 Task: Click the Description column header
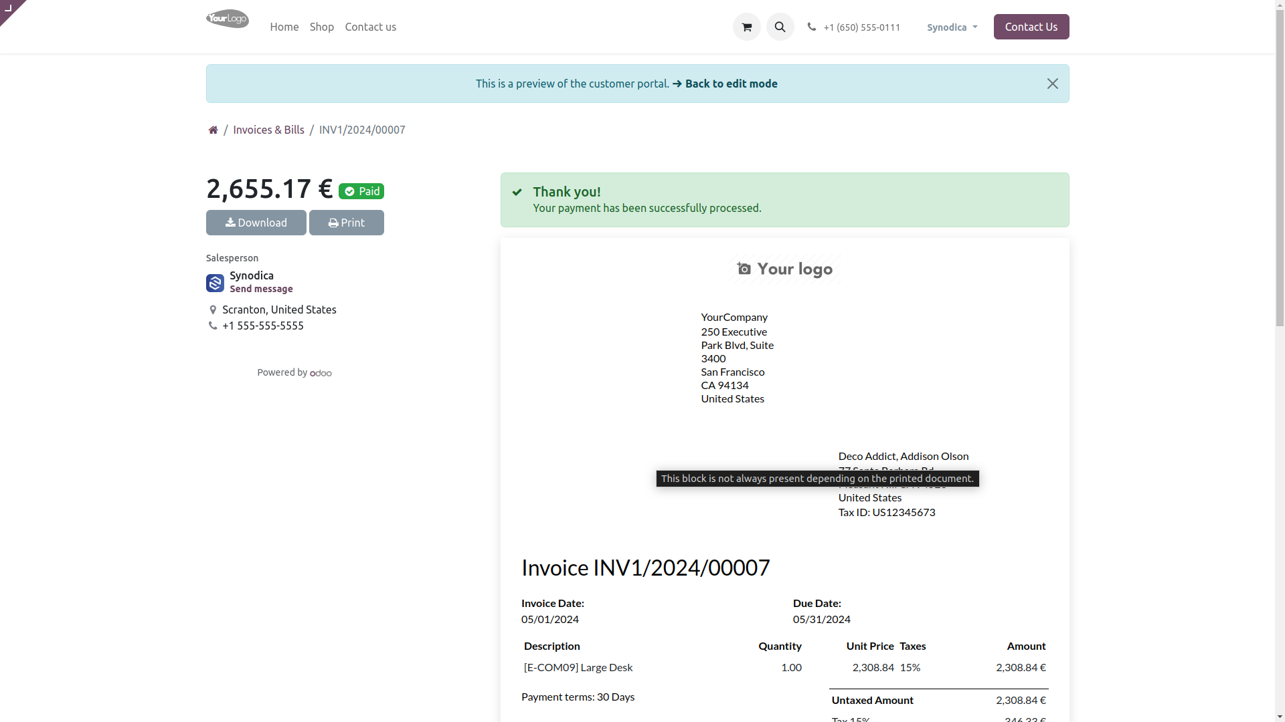pyautogui.click(x=551, y=646)
